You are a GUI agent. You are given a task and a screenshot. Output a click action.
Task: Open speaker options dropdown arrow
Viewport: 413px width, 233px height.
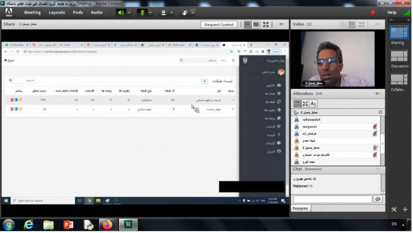(x=129, y=12)
